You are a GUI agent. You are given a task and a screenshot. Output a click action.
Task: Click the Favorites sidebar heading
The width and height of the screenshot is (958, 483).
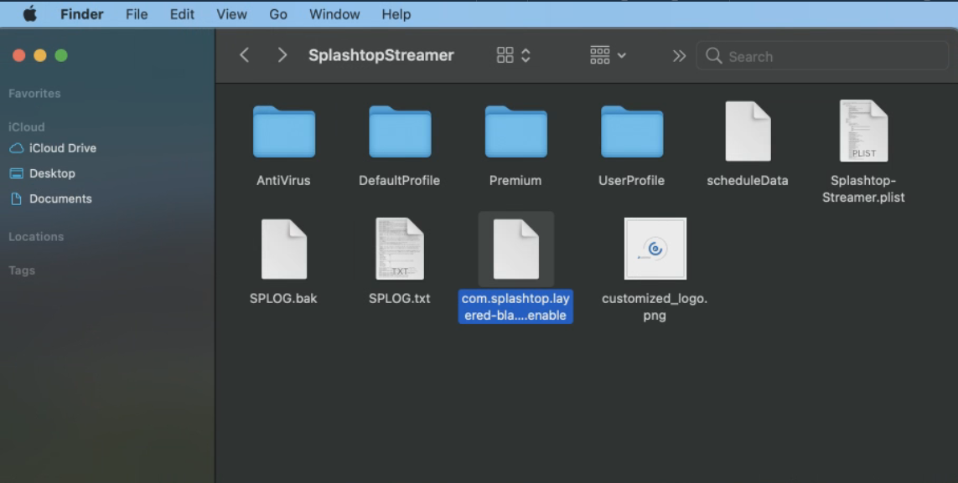pyautogui.click(x=34, y=93)
